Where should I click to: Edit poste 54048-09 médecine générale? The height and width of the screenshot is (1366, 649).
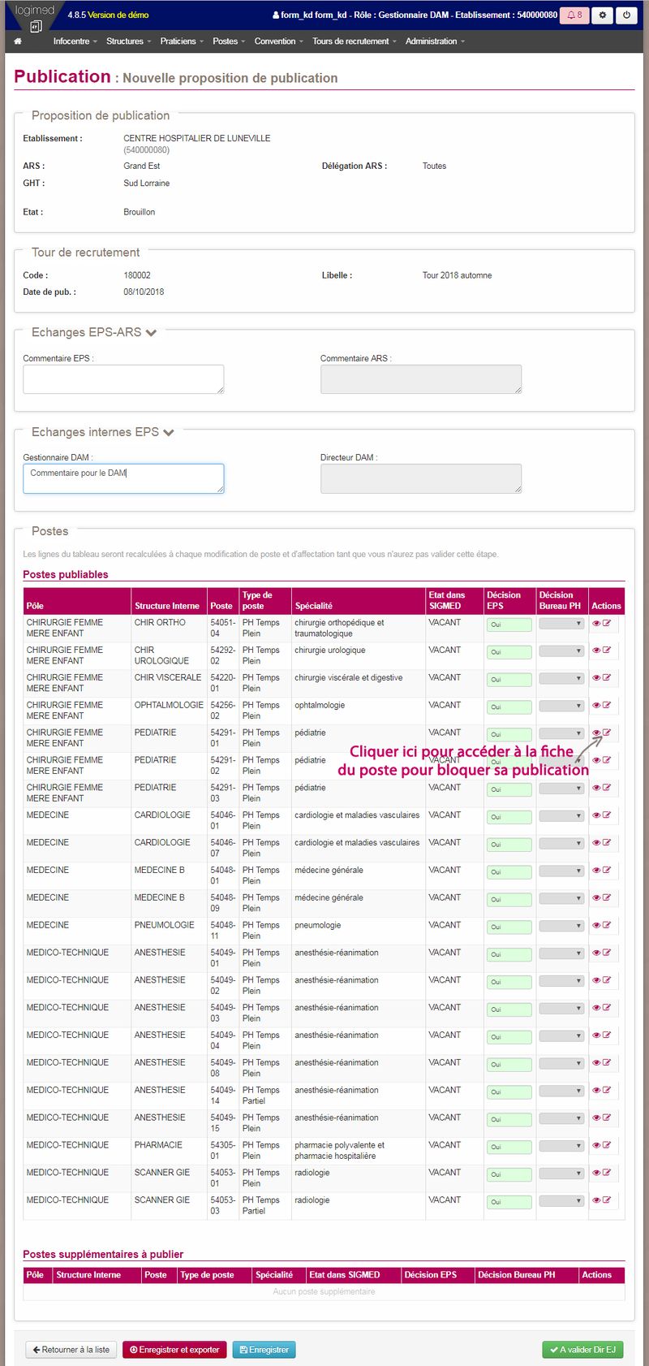(607, 898)
